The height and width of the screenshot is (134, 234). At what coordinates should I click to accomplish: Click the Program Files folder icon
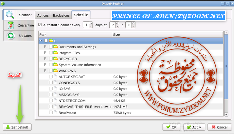tap(56, 53)
